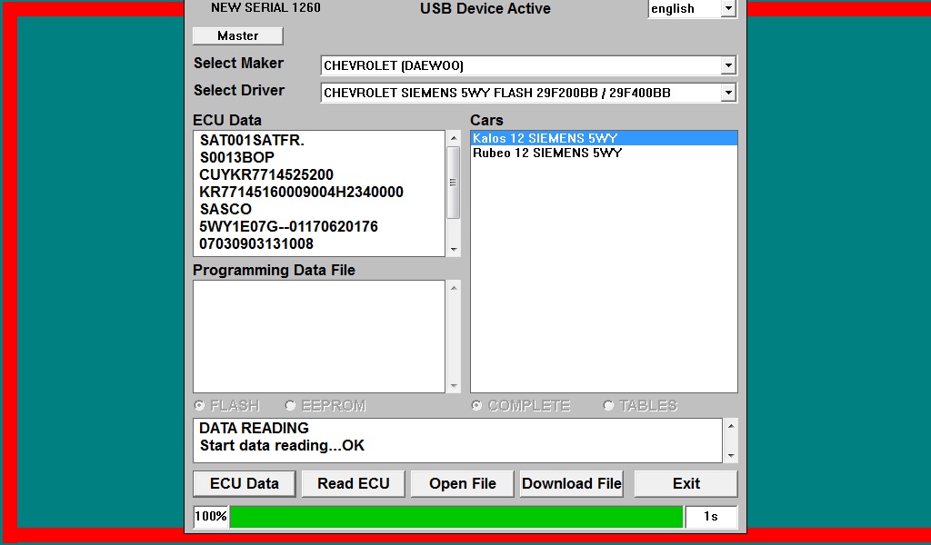Click the DATA READING status line
Image resolution: width=931 pixels, height=545 pixels.
[x=254, y=428]
